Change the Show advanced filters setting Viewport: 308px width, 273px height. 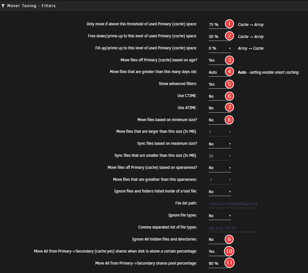click(216, 84)
